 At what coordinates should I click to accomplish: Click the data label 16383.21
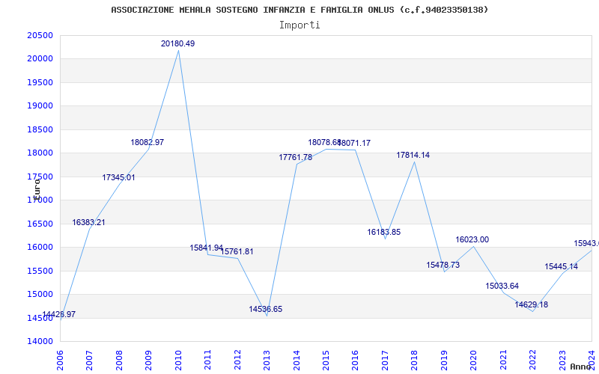[x=88, y=222]
